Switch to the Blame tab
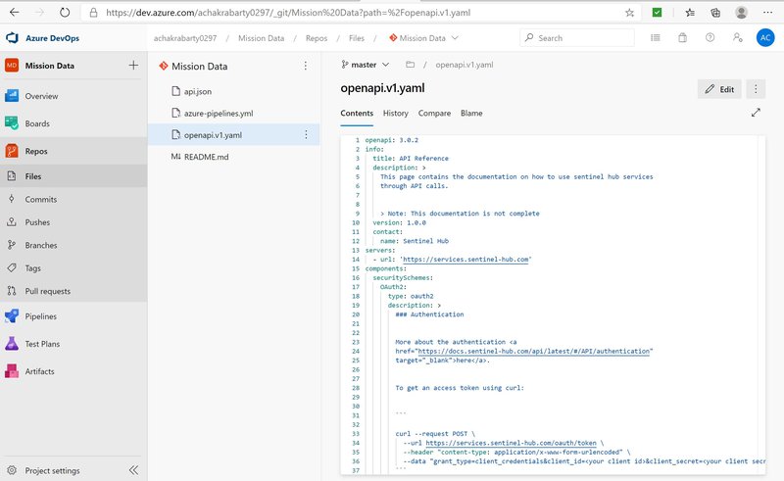The image size is (784, 481). tap(471, 114)
